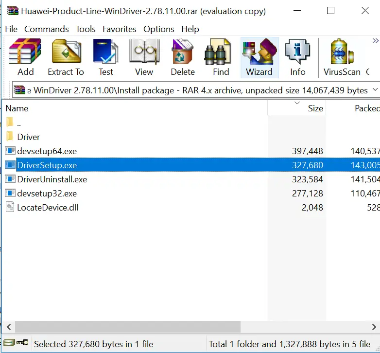Click size value 2,048
The image size is (380, 353).
(312, 207)
